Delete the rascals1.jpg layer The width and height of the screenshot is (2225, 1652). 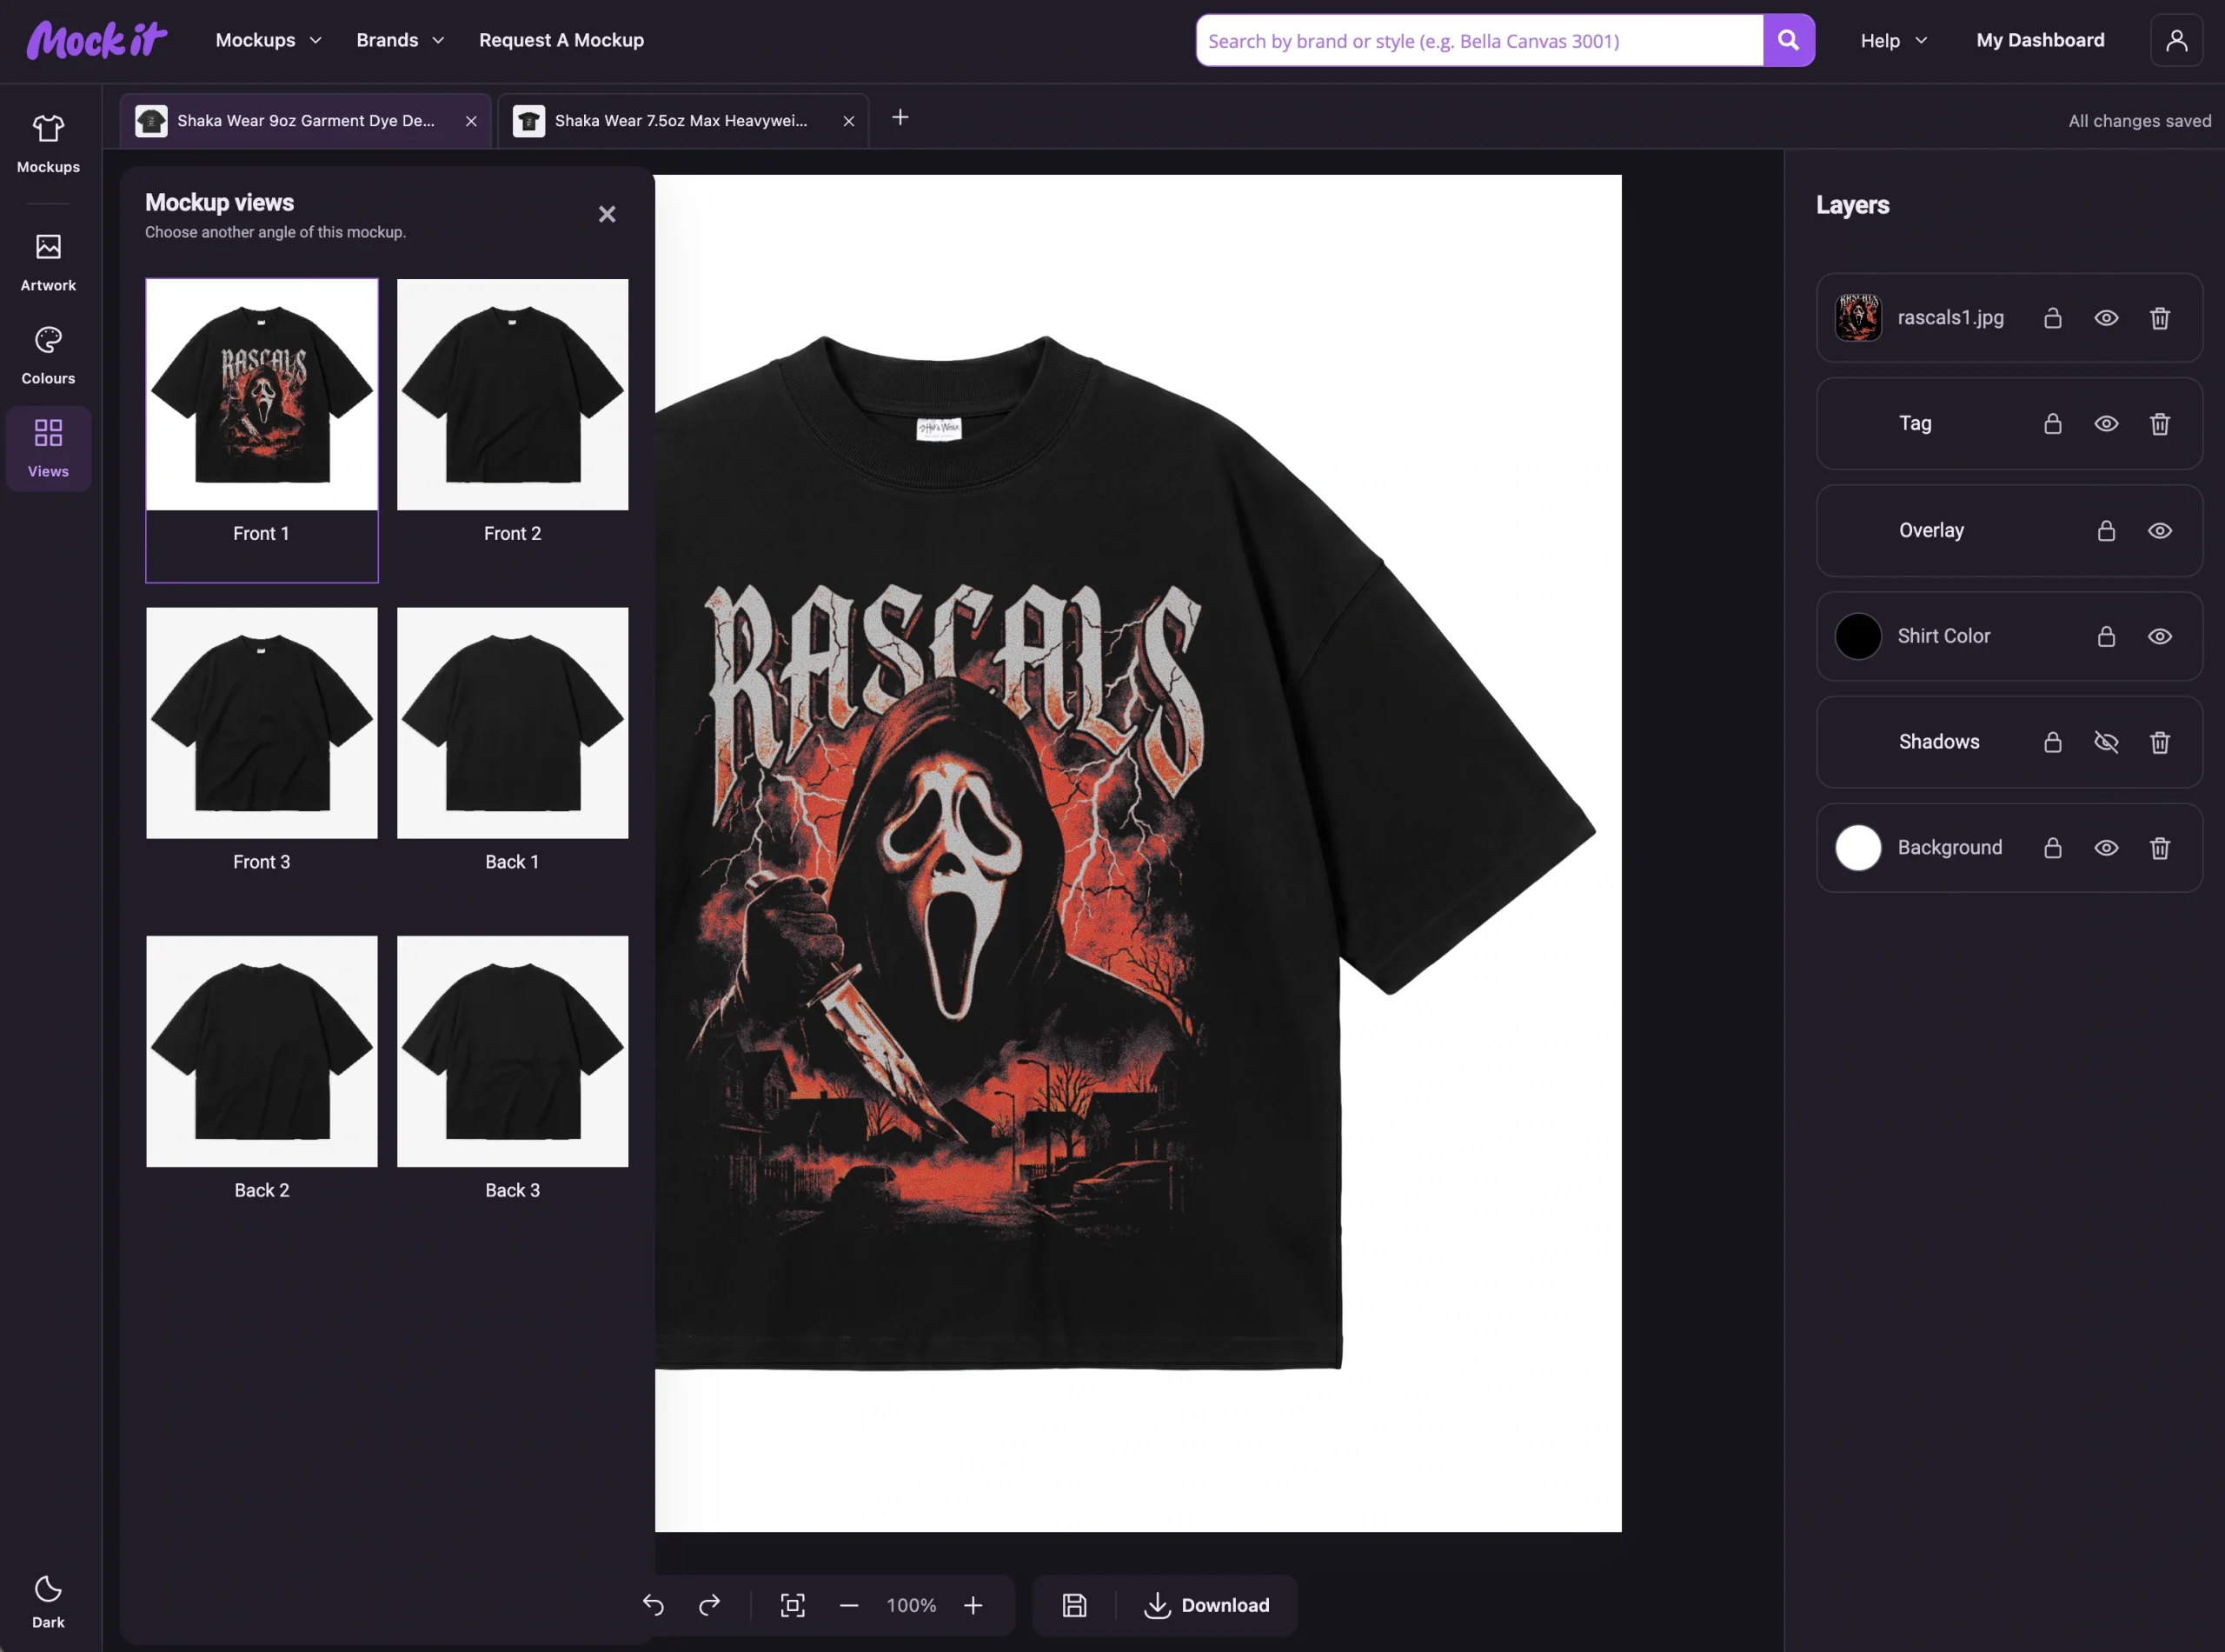coord(2159,318)
